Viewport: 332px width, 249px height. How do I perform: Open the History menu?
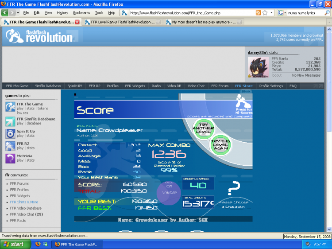point(62,13)
